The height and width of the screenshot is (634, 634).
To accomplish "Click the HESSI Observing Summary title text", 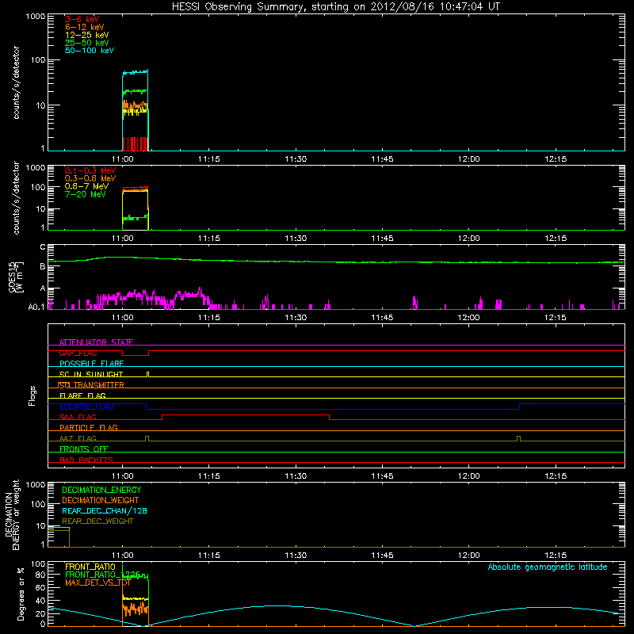I will click(x=335, y=7).
